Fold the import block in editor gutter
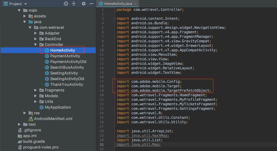This screenshot has height=151, width=277. 114,18
